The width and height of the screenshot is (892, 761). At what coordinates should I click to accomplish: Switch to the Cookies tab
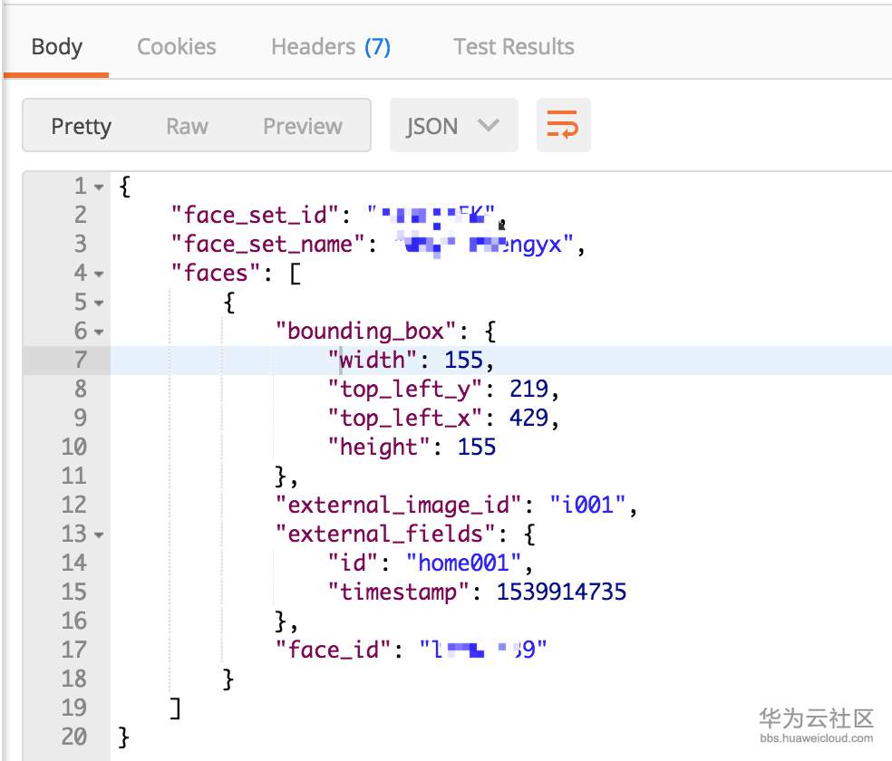(177, 47)
